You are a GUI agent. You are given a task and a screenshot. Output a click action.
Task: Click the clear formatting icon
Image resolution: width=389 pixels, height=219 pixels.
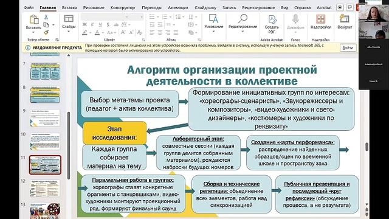pyautogui.click(x=140, y=32)
